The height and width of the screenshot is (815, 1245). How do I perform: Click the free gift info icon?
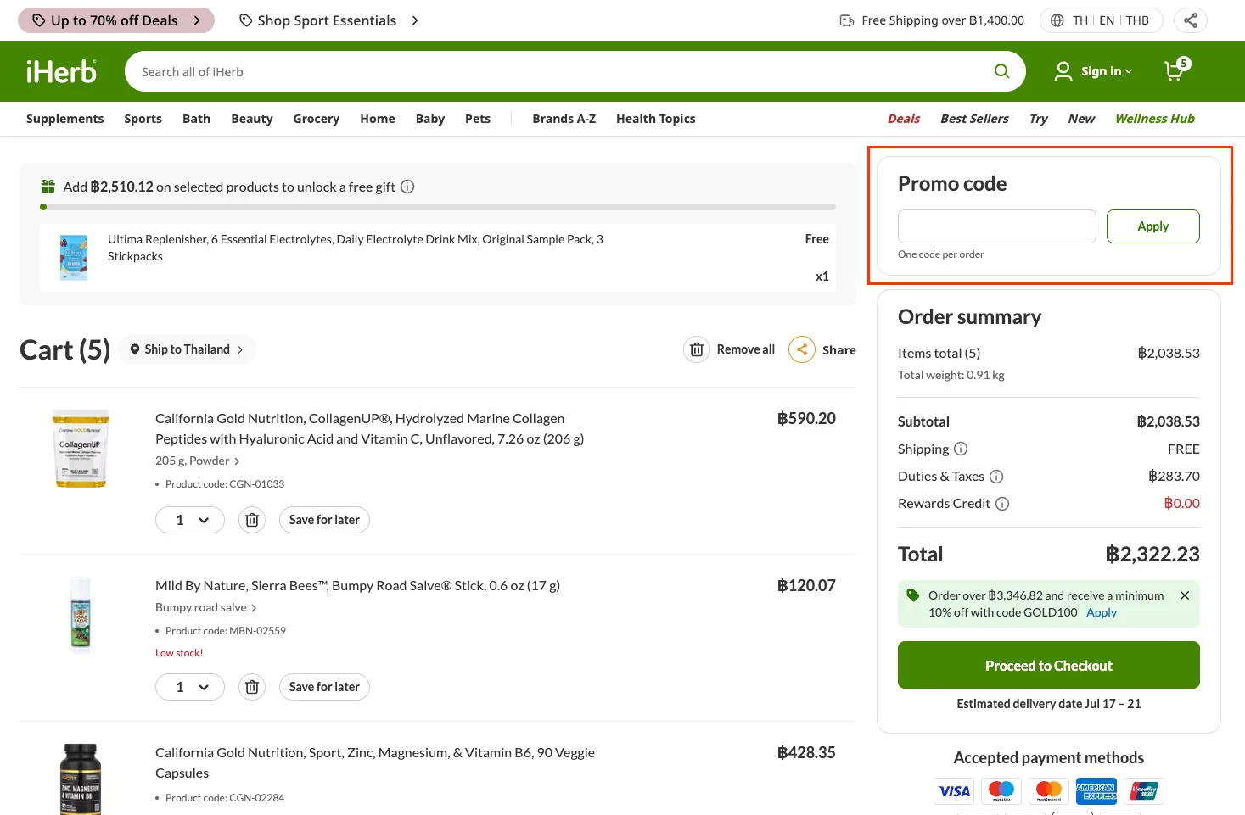pyautogui.click(x=407, y=187)
